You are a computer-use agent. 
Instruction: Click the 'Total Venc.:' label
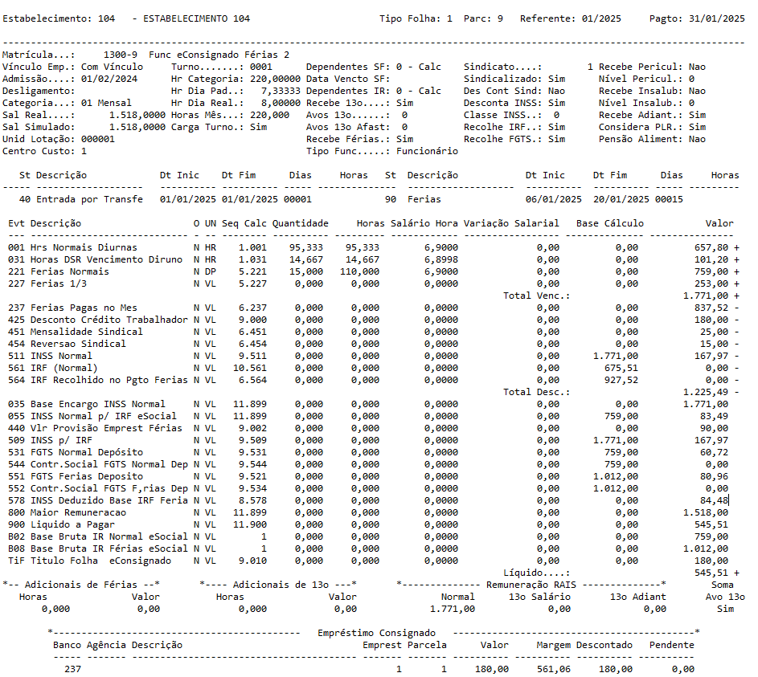pos(537,296)
